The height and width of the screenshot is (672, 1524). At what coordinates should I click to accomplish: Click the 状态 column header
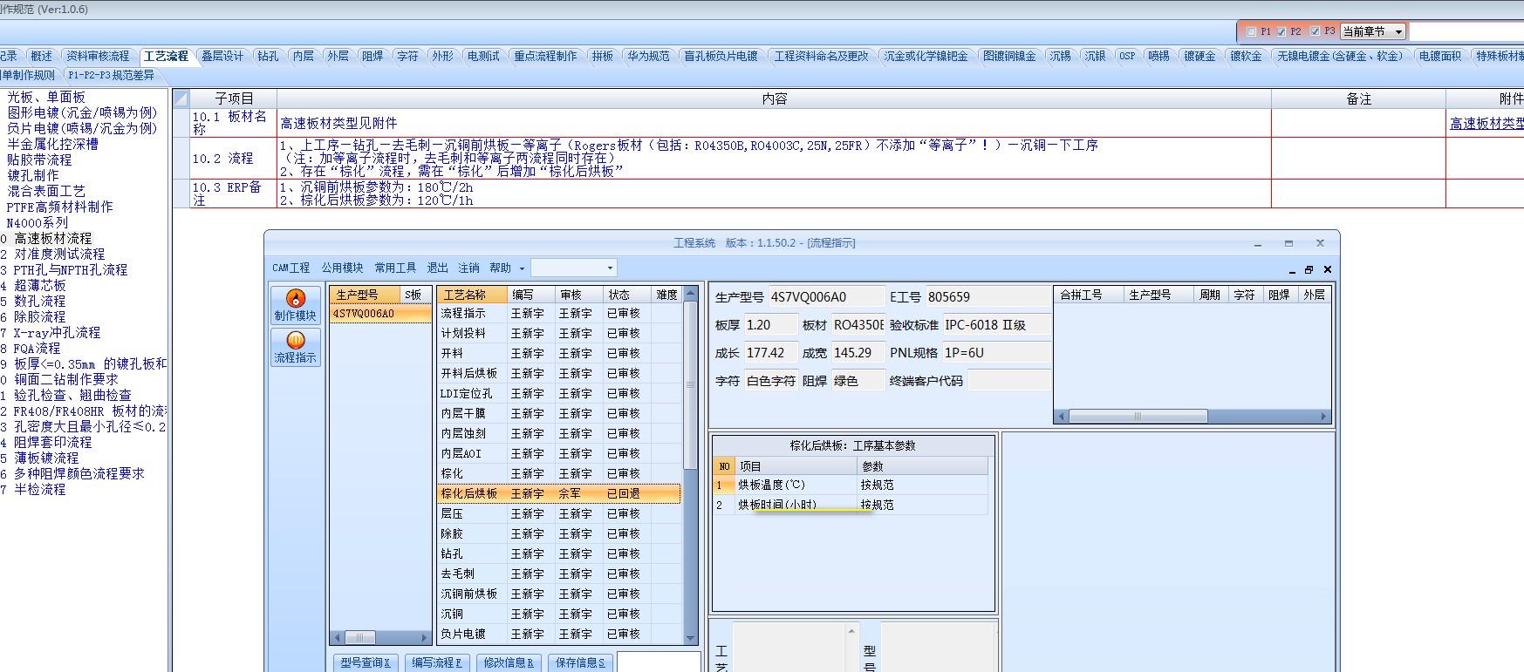(627, 295)
